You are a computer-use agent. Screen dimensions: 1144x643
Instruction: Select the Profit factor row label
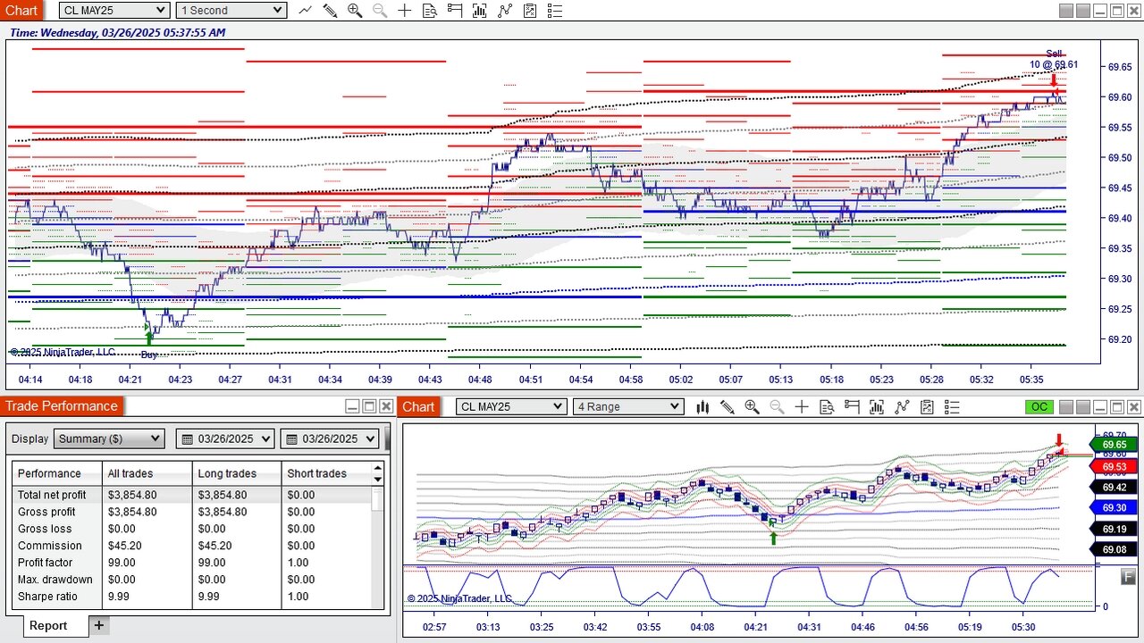click(45, 563)
